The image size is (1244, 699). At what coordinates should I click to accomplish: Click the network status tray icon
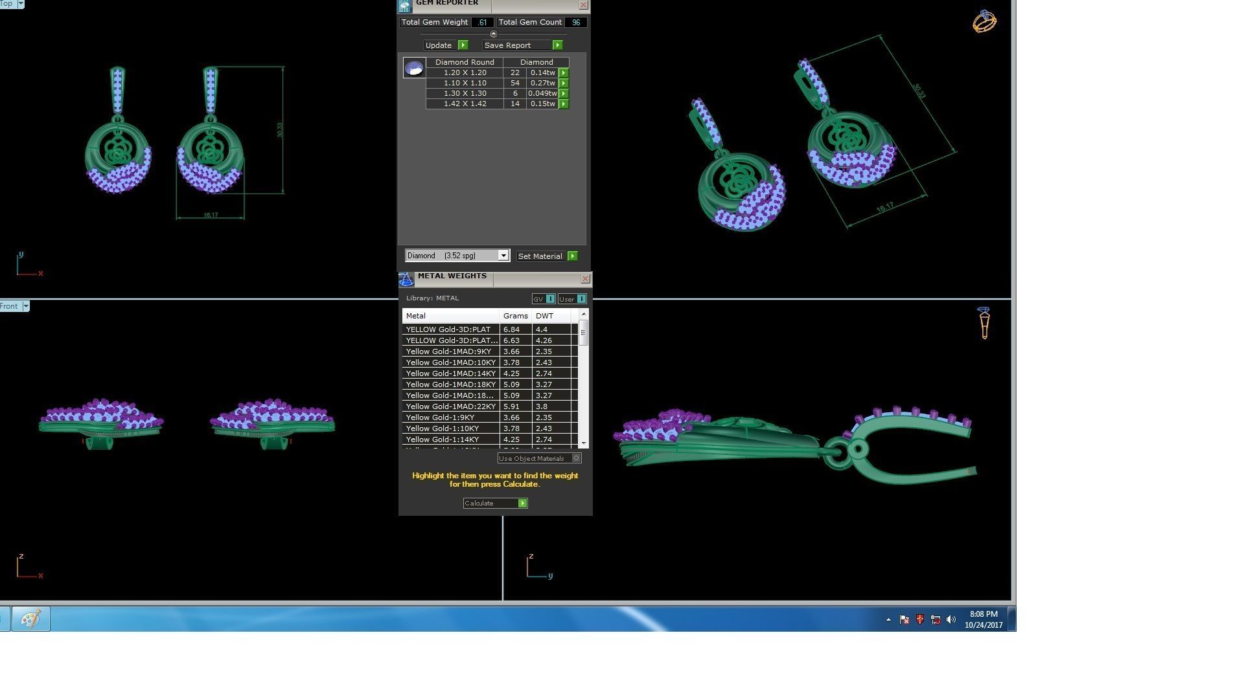tap(936, 620)
